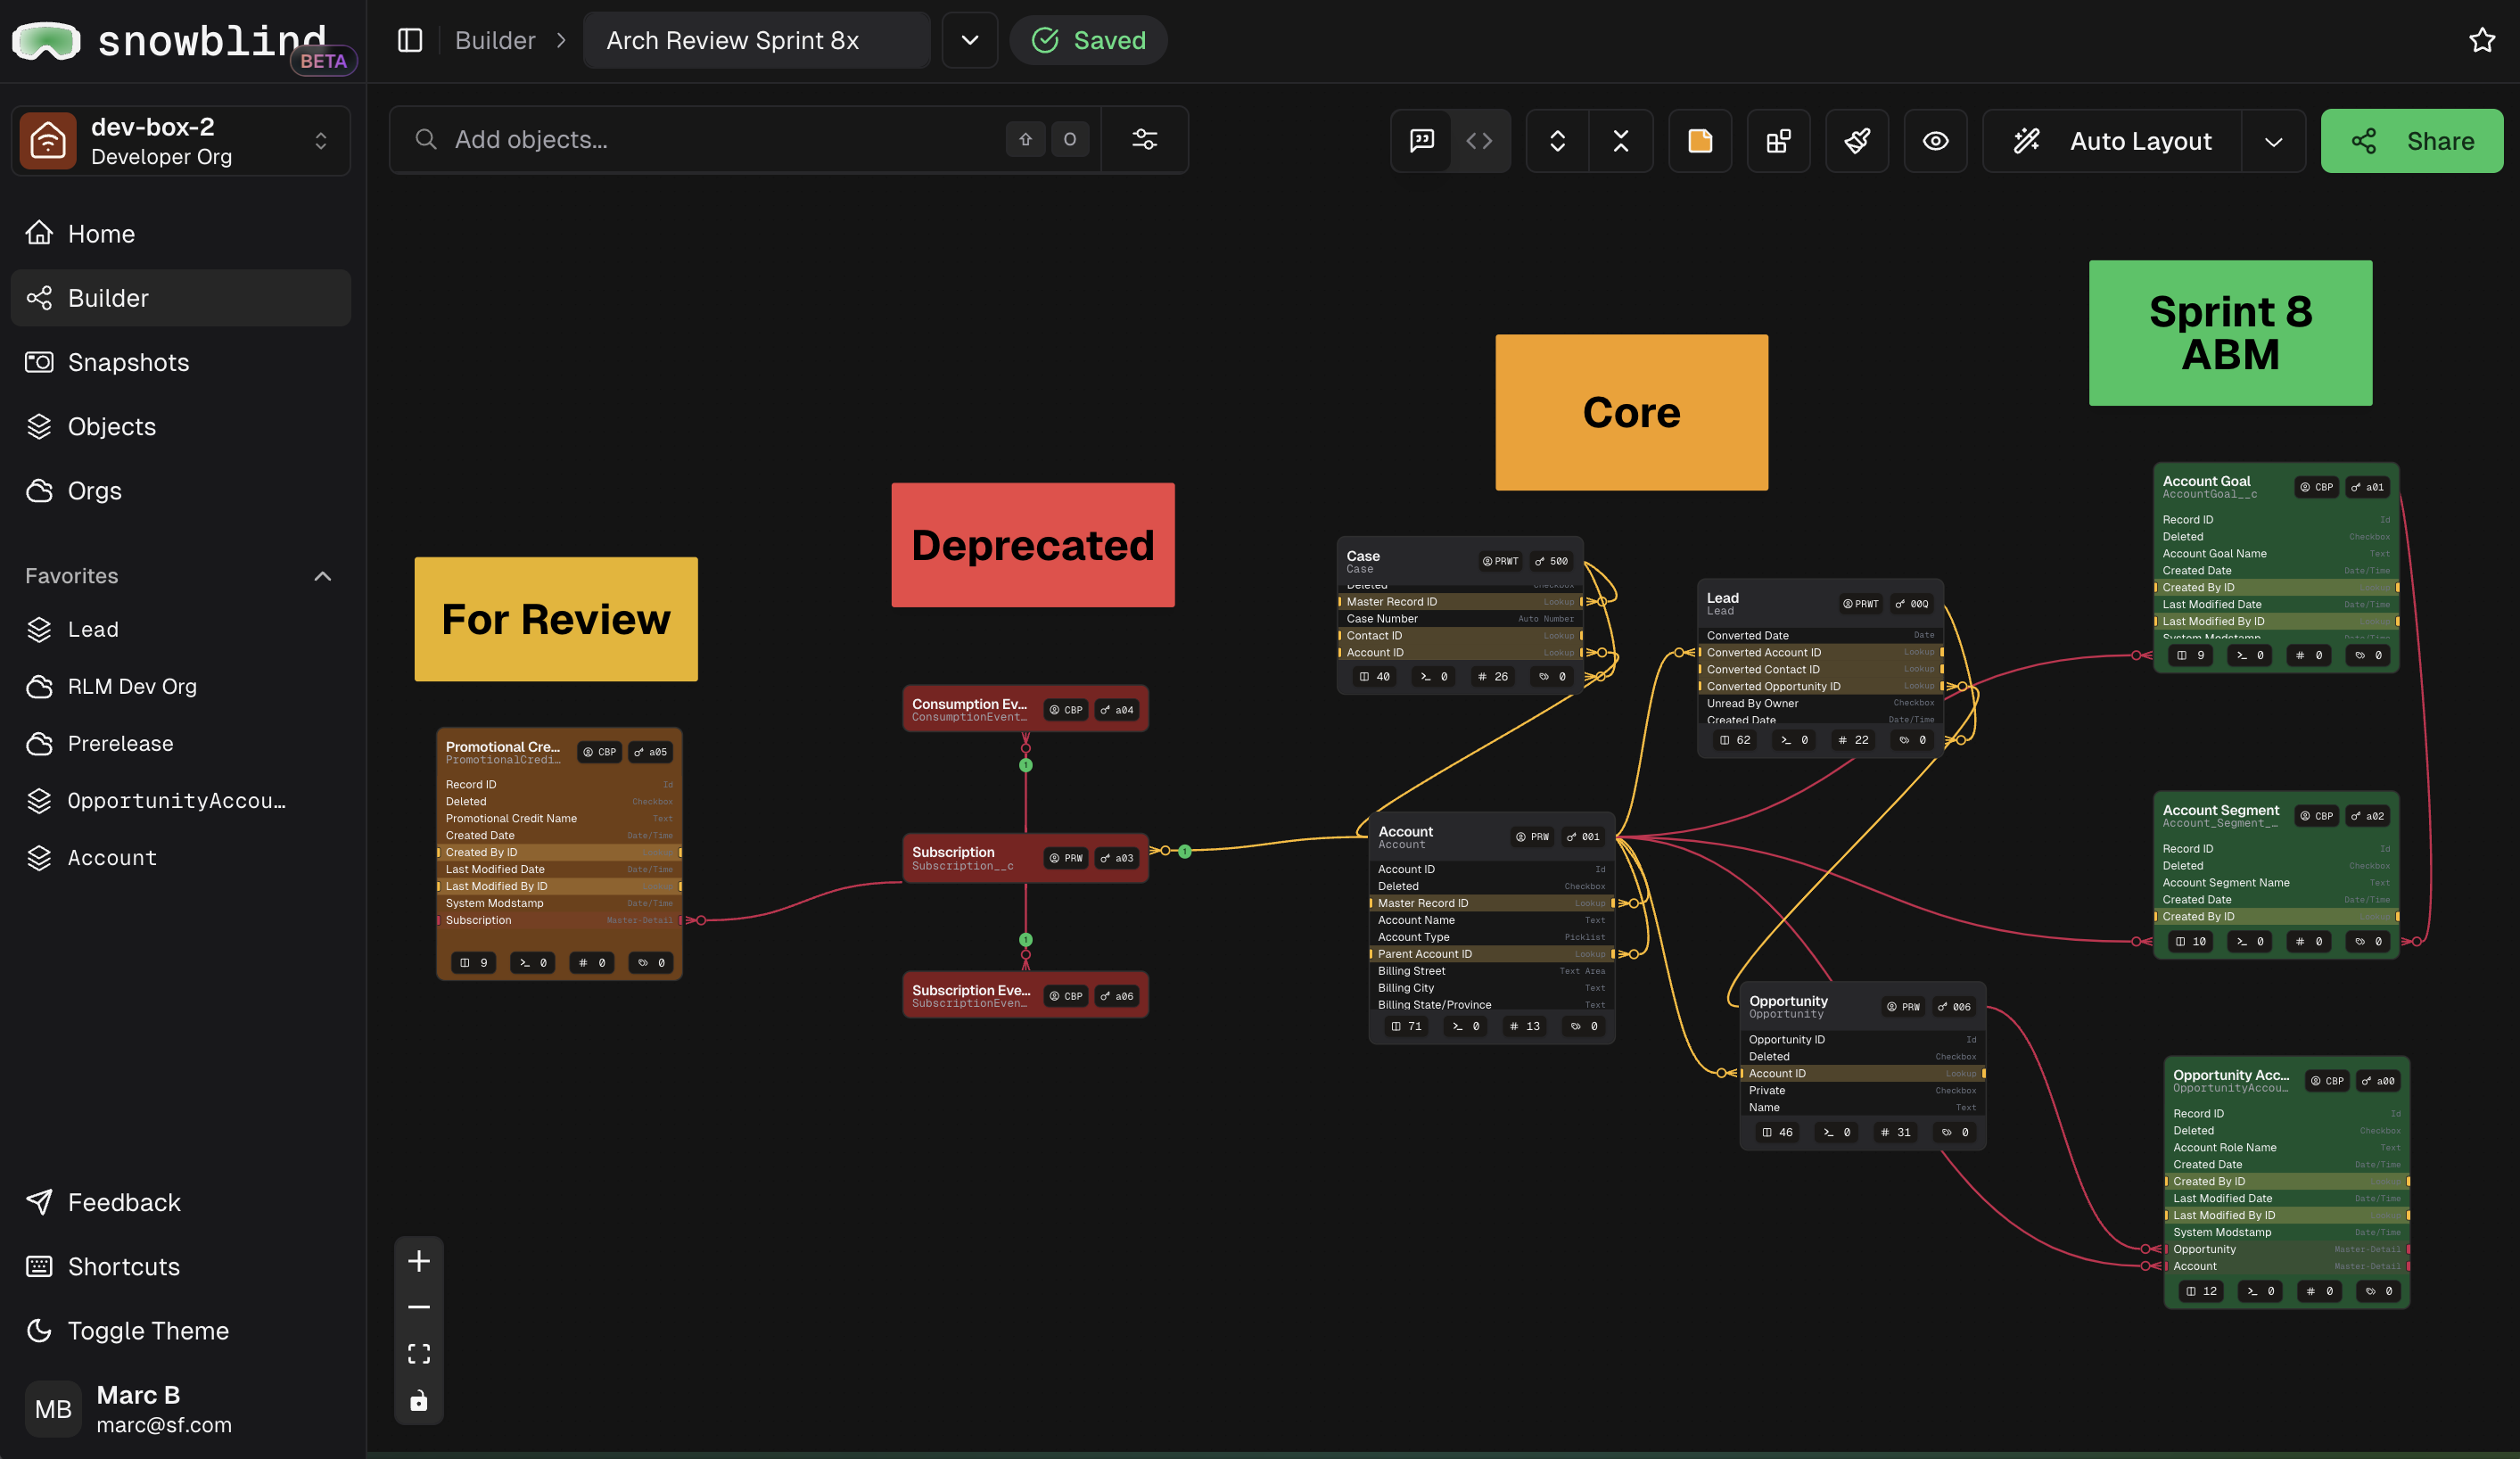Fit diagram to view

(419, 1353)
